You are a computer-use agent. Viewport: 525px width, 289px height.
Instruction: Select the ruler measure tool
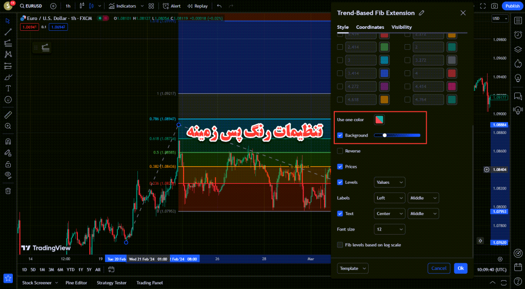pos(8,115)
